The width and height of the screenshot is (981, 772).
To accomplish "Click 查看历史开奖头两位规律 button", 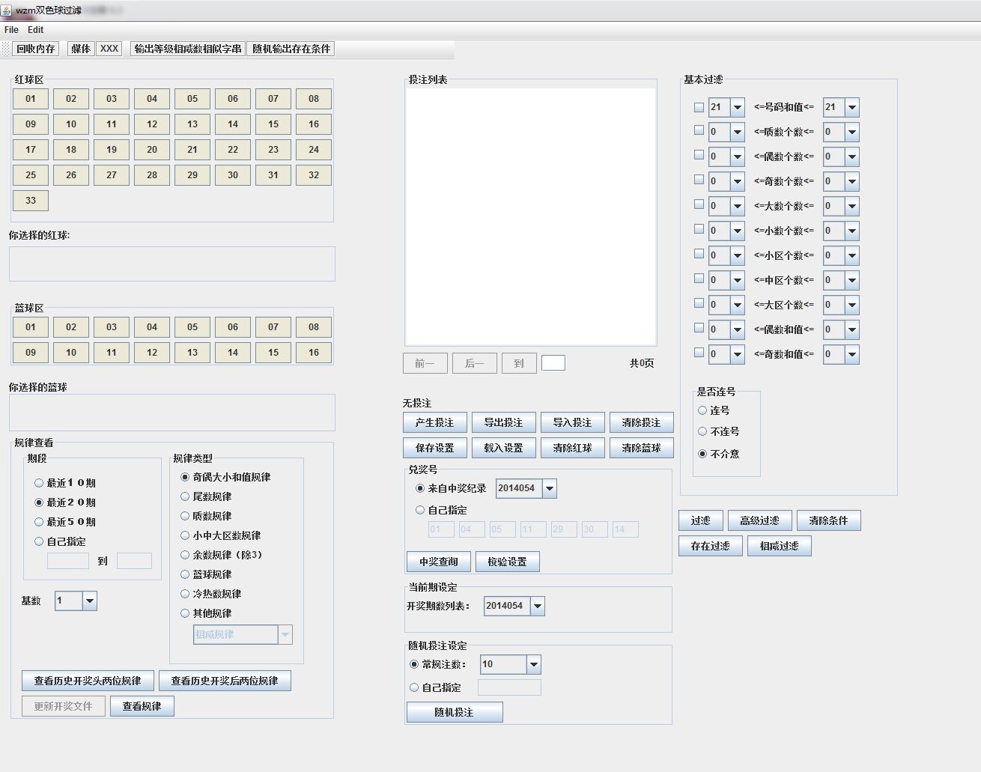I will pyautogui.click(x=88, y=681).
